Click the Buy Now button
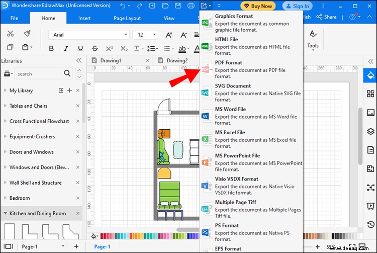The width and height of the screenshot is (377, 253). (x=258, y=6)
